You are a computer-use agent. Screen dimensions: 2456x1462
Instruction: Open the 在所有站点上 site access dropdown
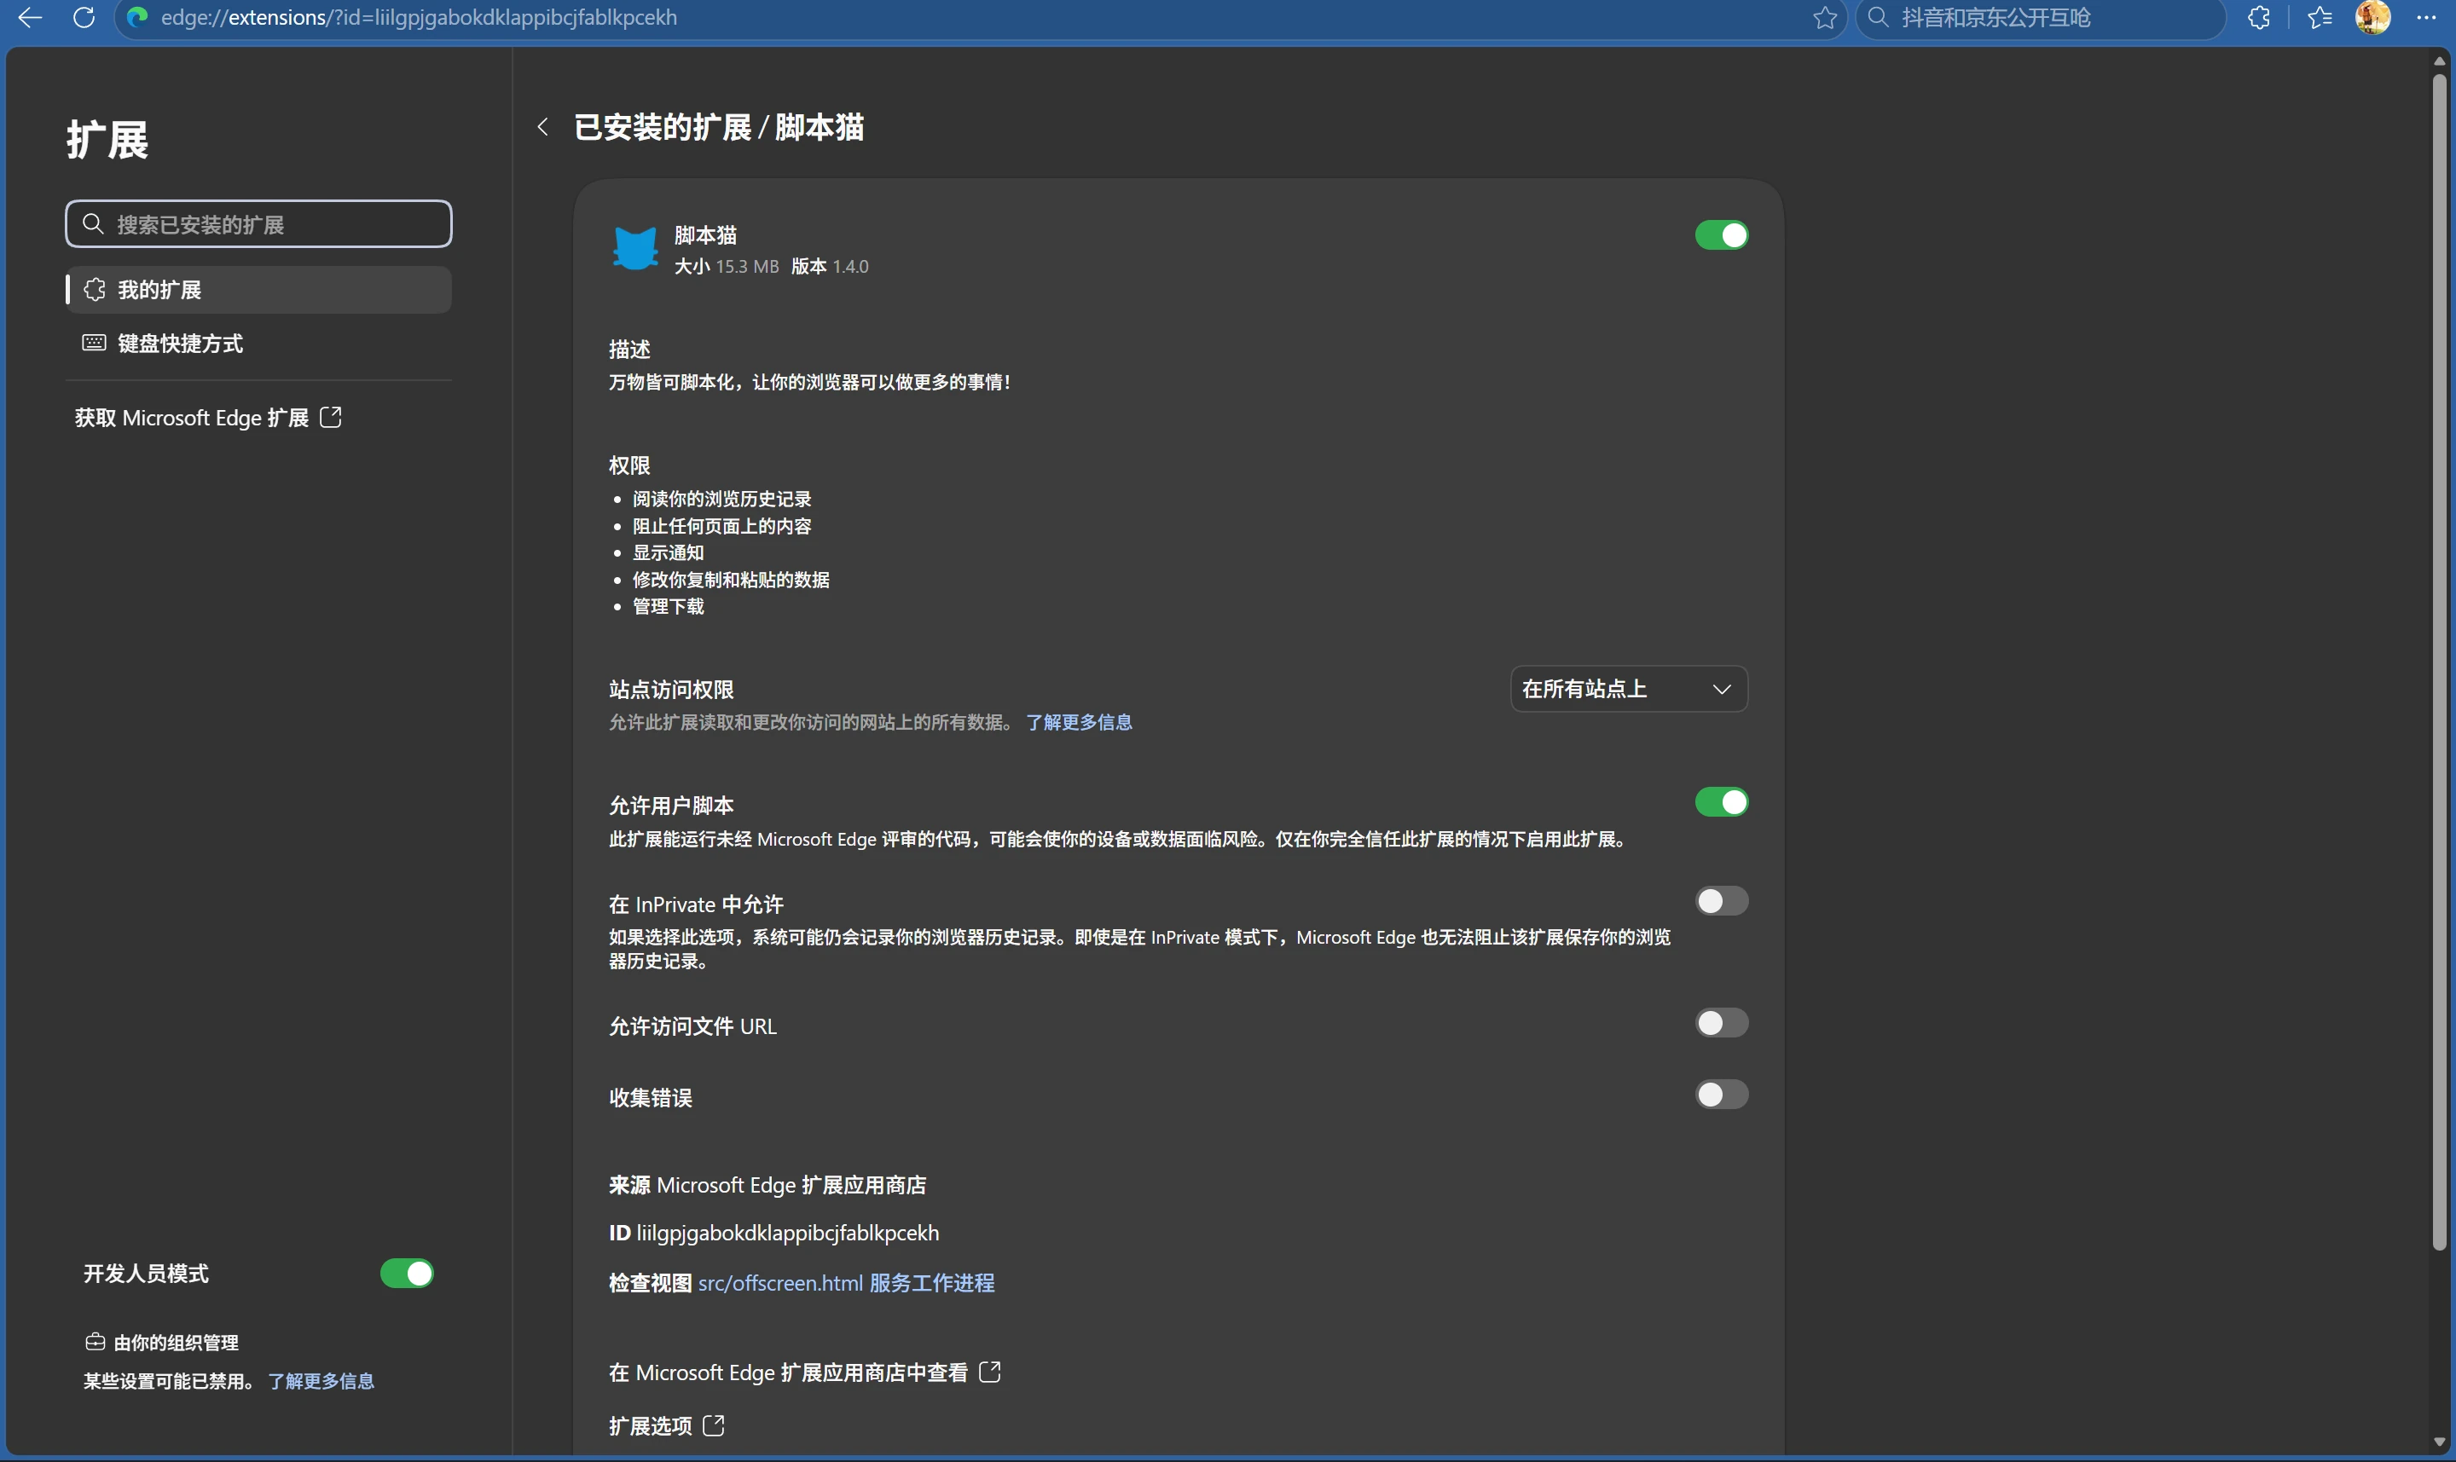coord(1628,689)
